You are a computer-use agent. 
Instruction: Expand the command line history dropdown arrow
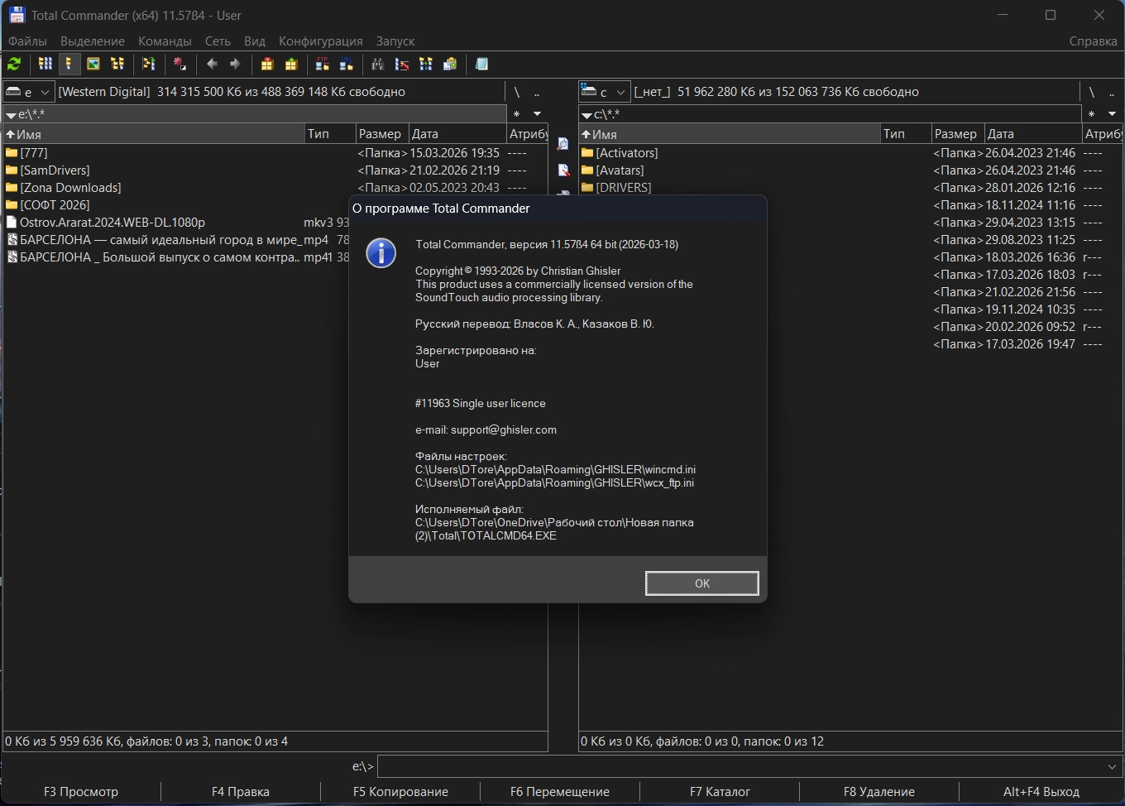[1112, 767]
